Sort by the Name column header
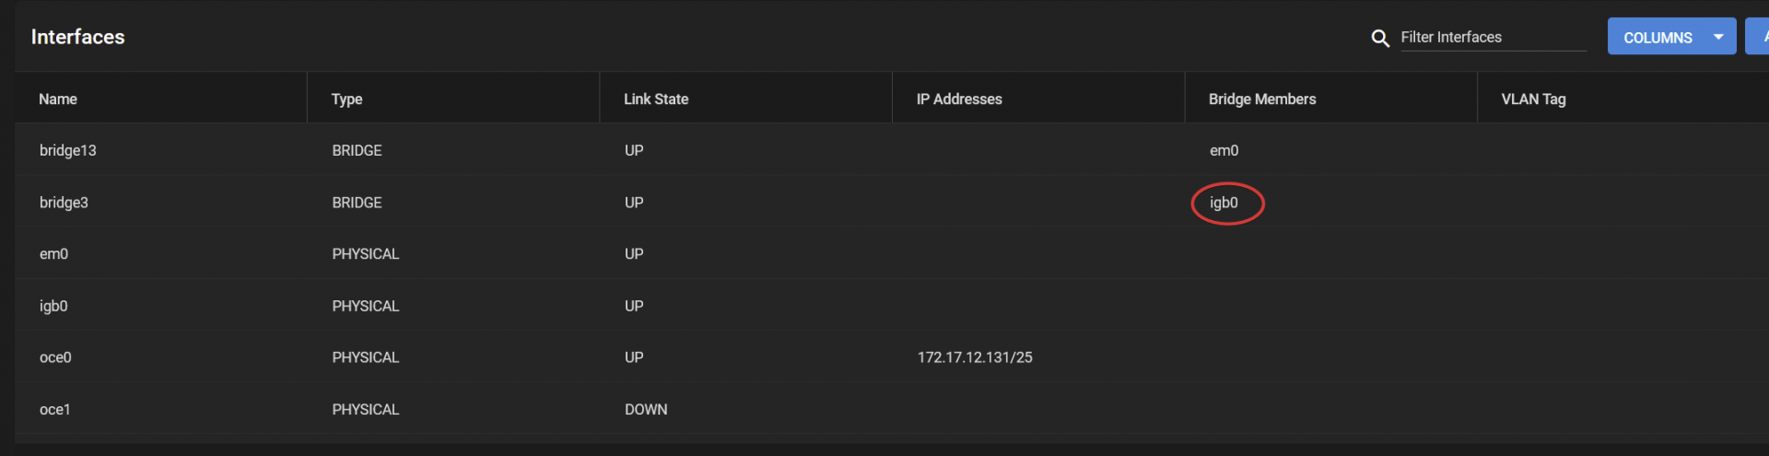 (58, 99)
